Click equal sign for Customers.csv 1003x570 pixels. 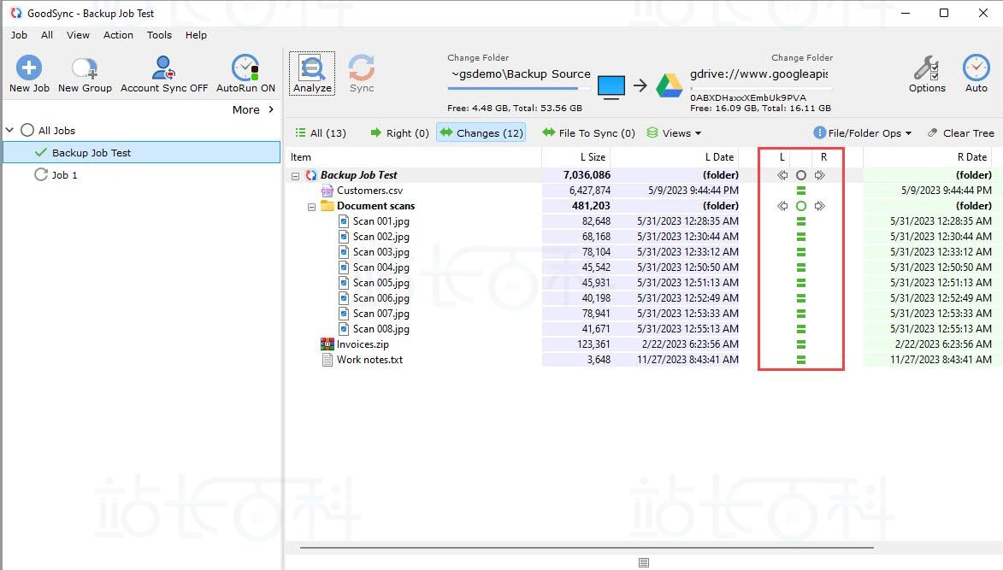click(801, 191)
